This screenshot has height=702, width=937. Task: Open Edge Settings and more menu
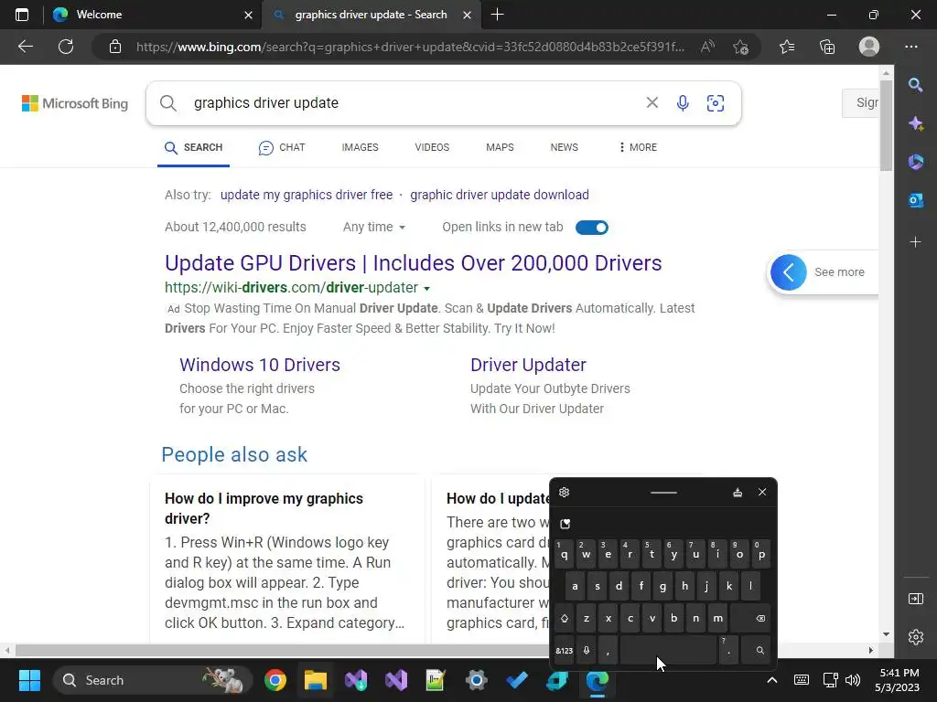pyautogui.click(x=910, y=47)
